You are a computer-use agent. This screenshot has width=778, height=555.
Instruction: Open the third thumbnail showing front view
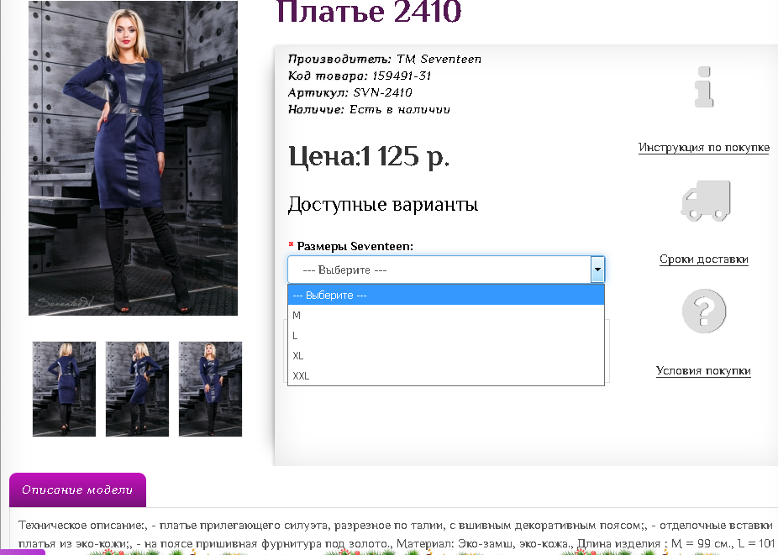tap(210, 389)
